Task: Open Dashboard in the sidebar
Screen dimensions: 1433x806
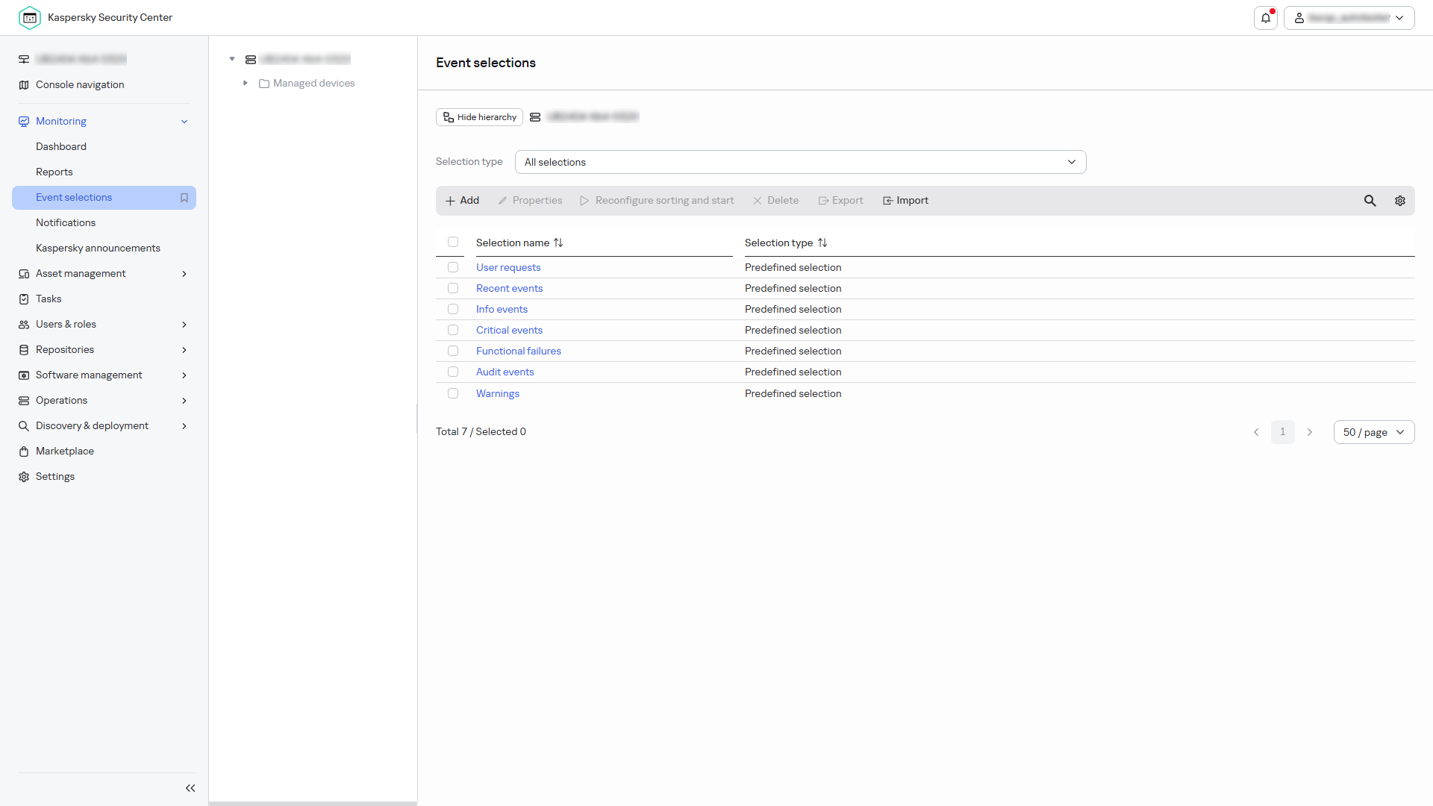Action: pos(61,147)
